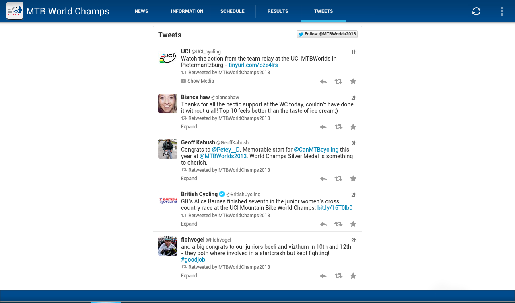Expand Geoff Kabush's tweet

[189, 179]
